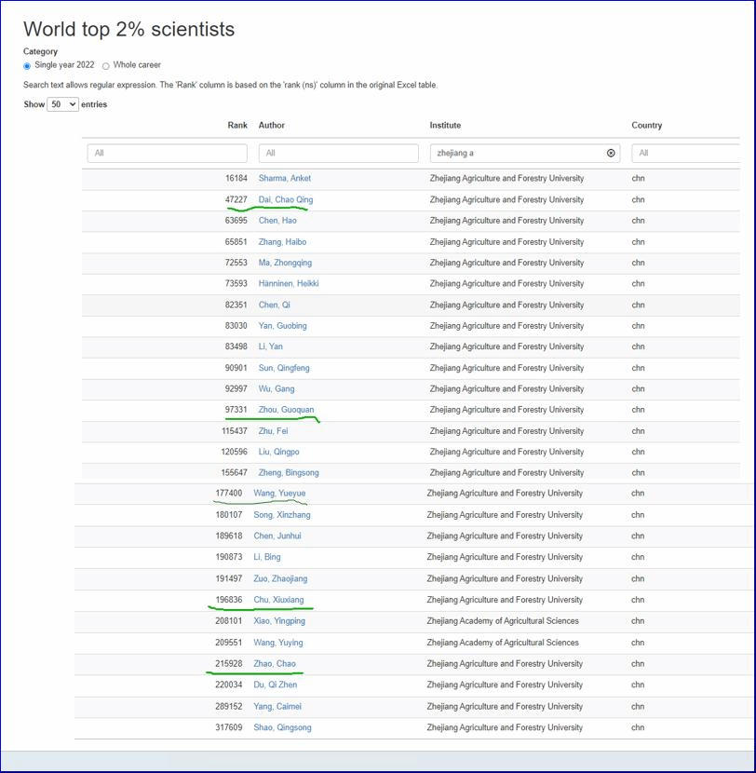Select the Whole career radio button
Viewport: 756px width, 773px height.
coord(105,66)
